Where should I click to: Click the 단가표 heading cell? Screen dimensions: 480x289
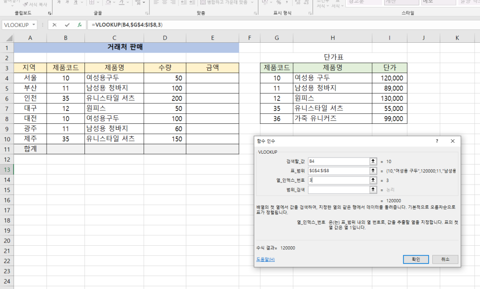(x=334, y=58)
